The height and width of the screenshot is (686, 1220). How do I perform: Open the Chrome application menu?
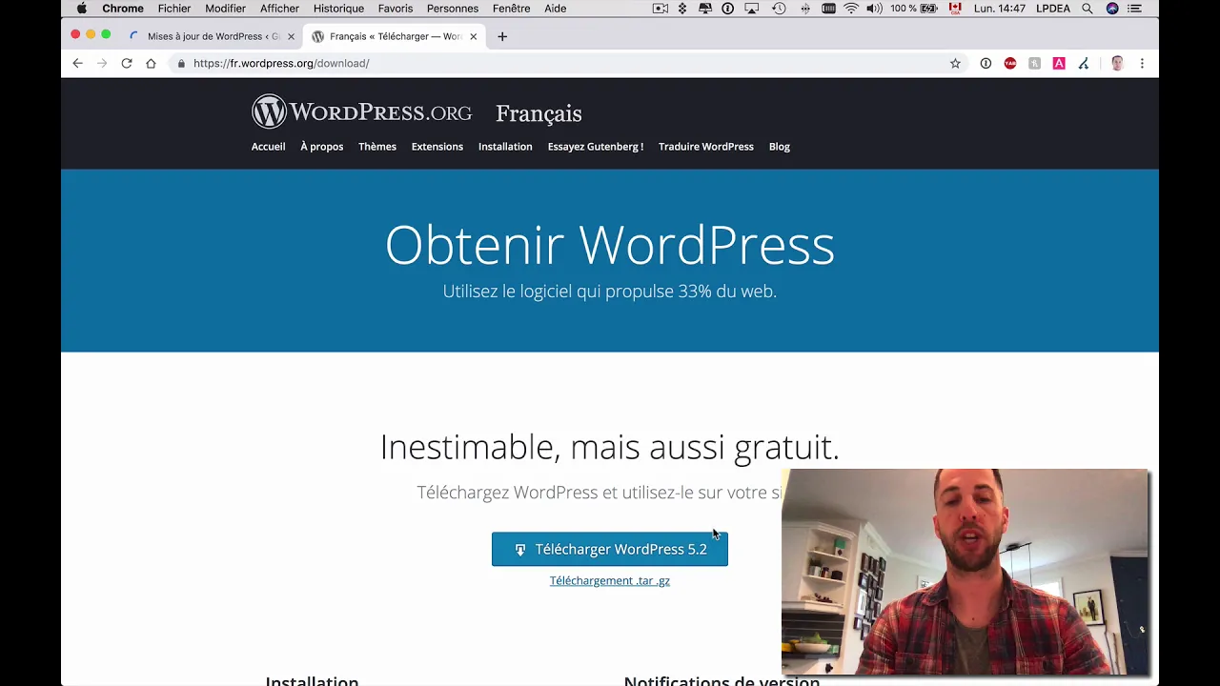123,9
